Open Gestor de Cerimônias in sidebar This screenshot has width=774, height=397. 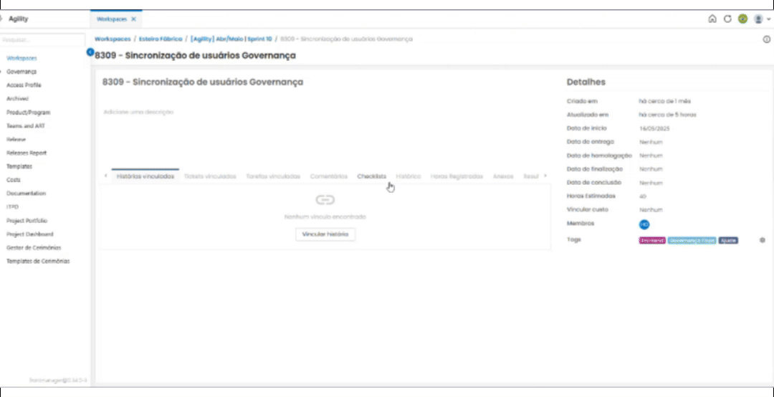(34, 248)
